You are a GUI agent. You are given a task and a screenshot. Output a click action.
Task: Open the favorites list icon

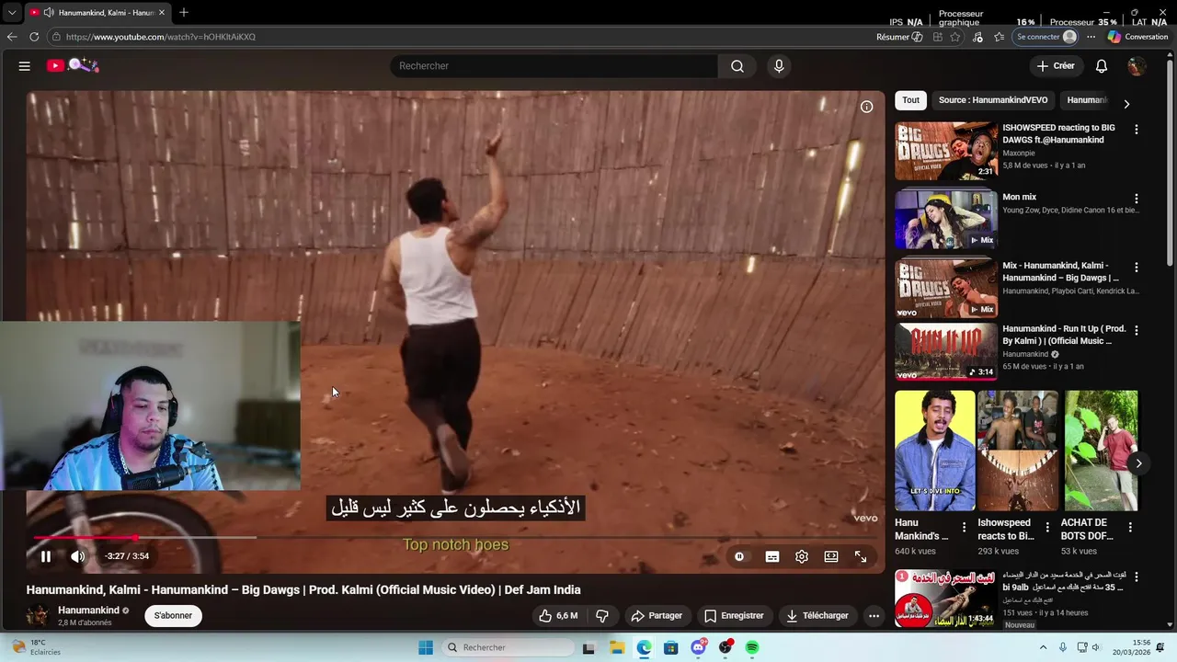pos(1000,37)
